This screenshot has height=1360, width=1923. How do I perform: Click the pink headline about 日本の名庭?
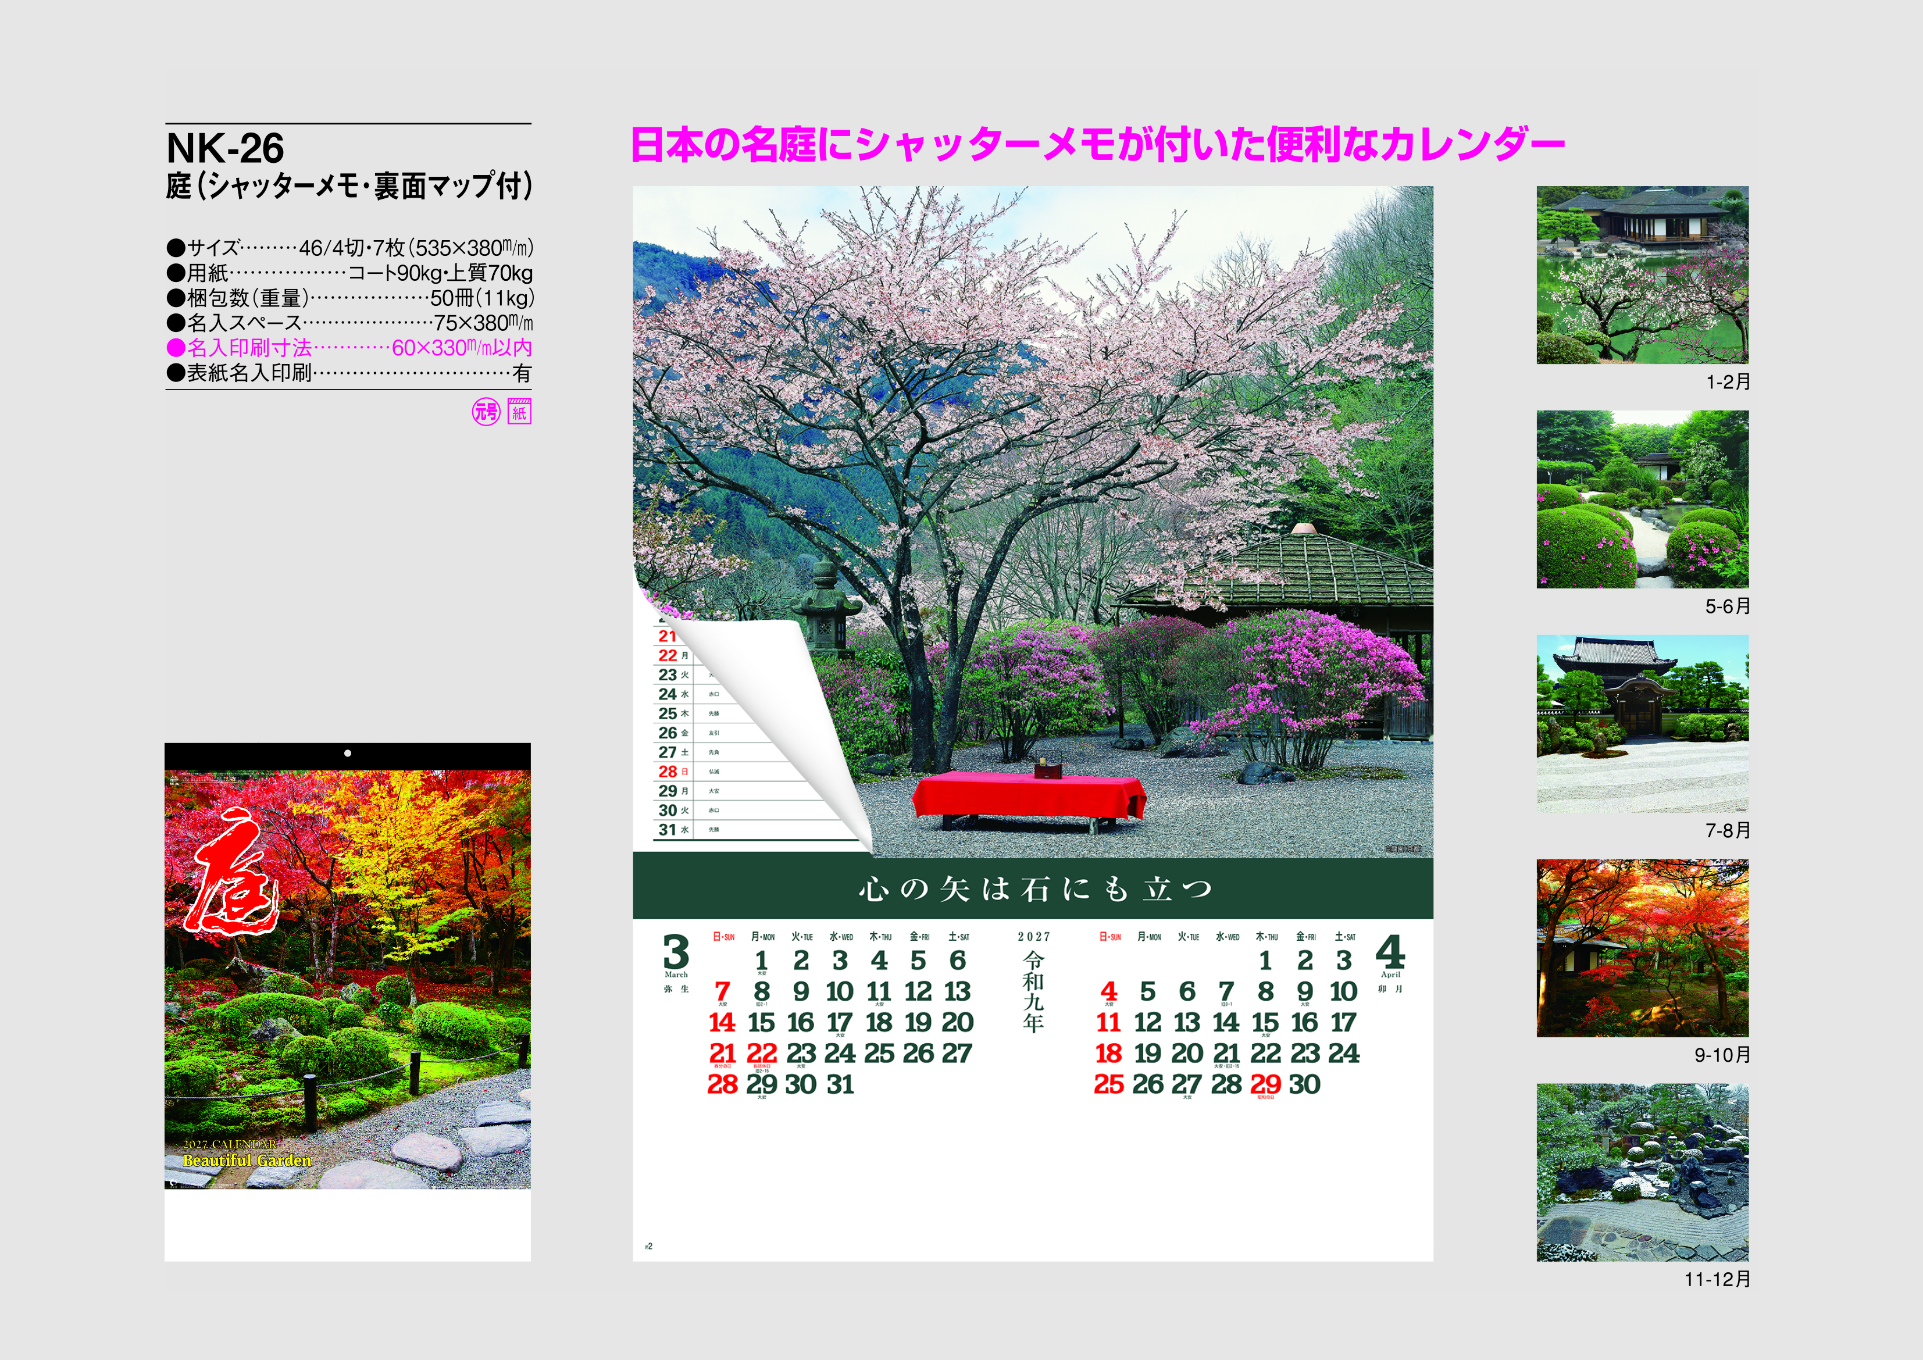coord(1097,144)
